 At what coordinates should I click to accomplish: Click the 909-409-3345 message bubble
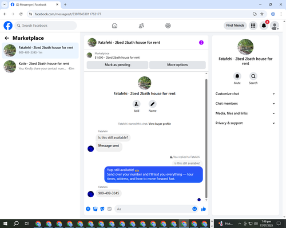[x=109, y=193]
